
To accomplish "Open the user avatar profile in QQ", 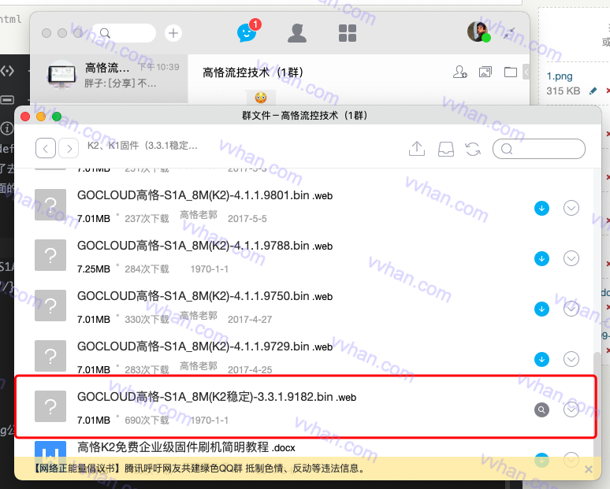I will tap(478, 31).
